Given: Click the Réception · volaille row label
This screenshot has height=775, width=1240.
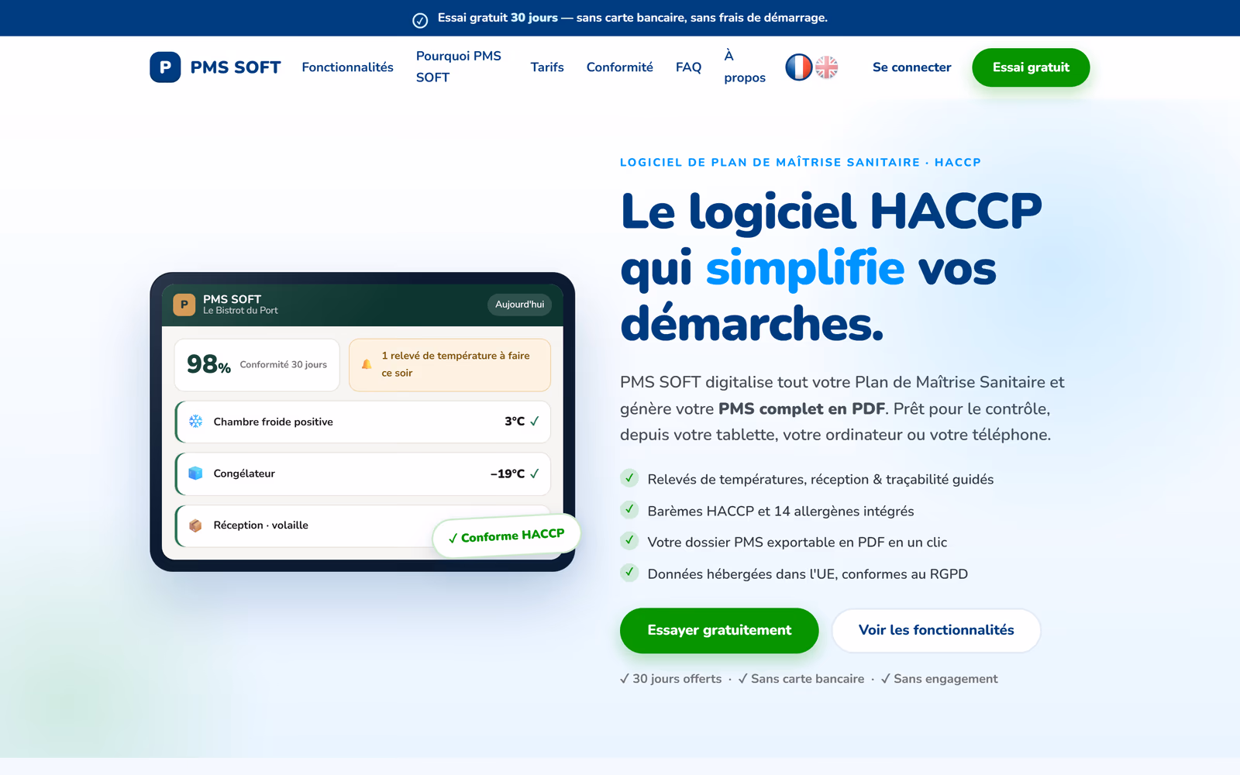Looking at the screenshot, I should coord(260,525).
